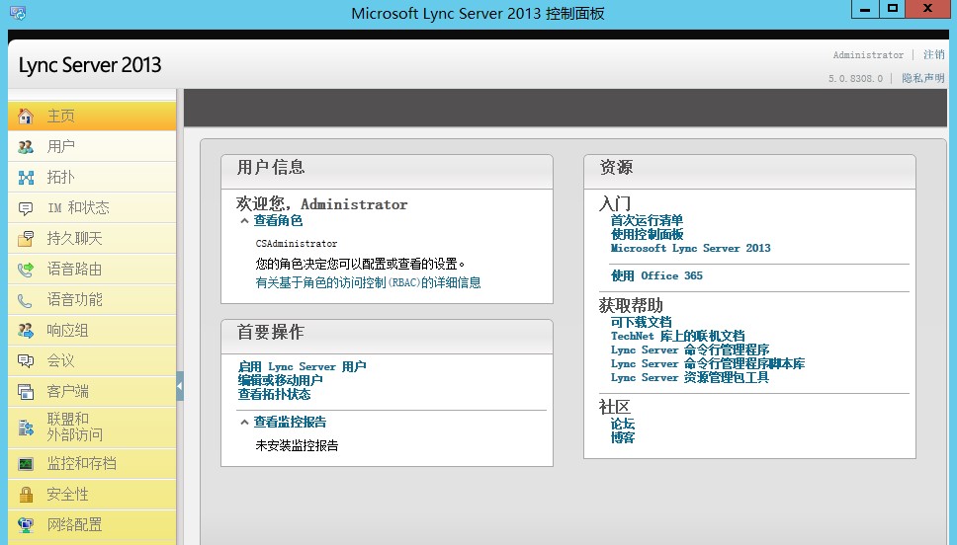Open 语音路由 section
Screen dimensions: 957x545
click(x=92, y=269)
